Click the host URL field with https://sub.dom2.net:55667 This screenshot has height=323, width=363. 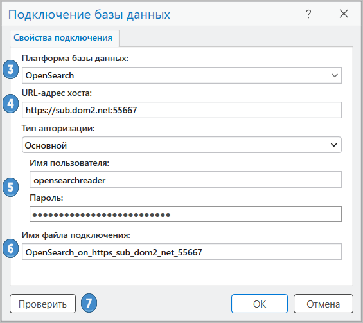[181, 110]
